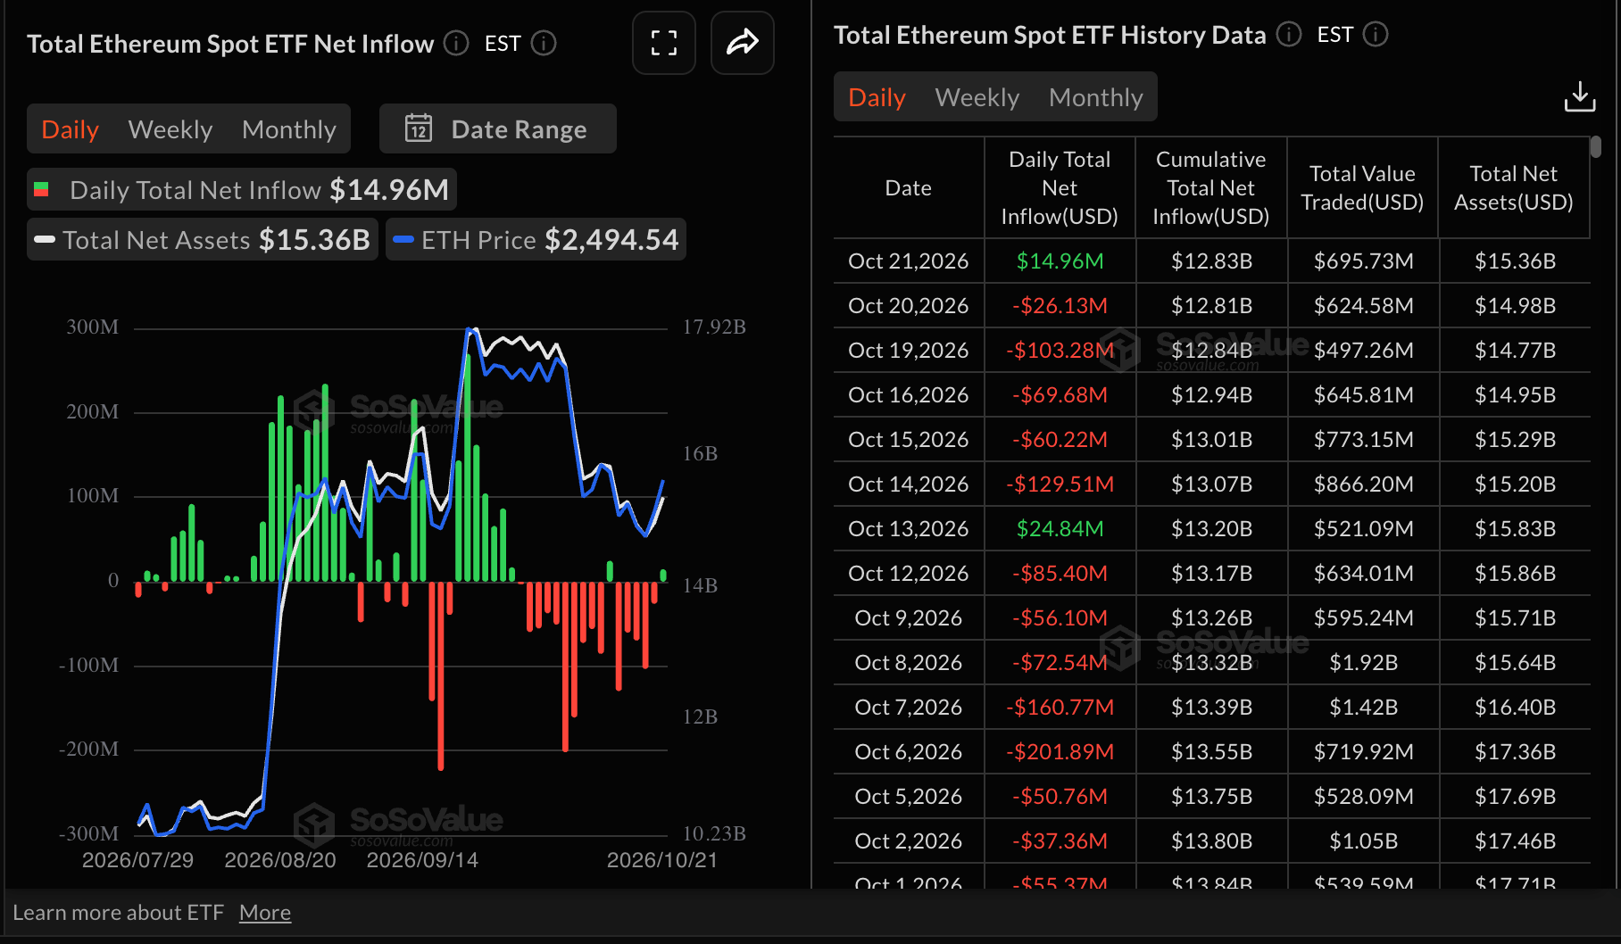Open info icon beside History Data title
This screenshot has height=944, width=1621.
[1289, 34]
